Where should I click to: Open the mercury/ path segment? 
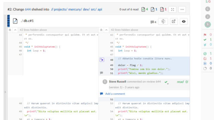pos(75,9)
